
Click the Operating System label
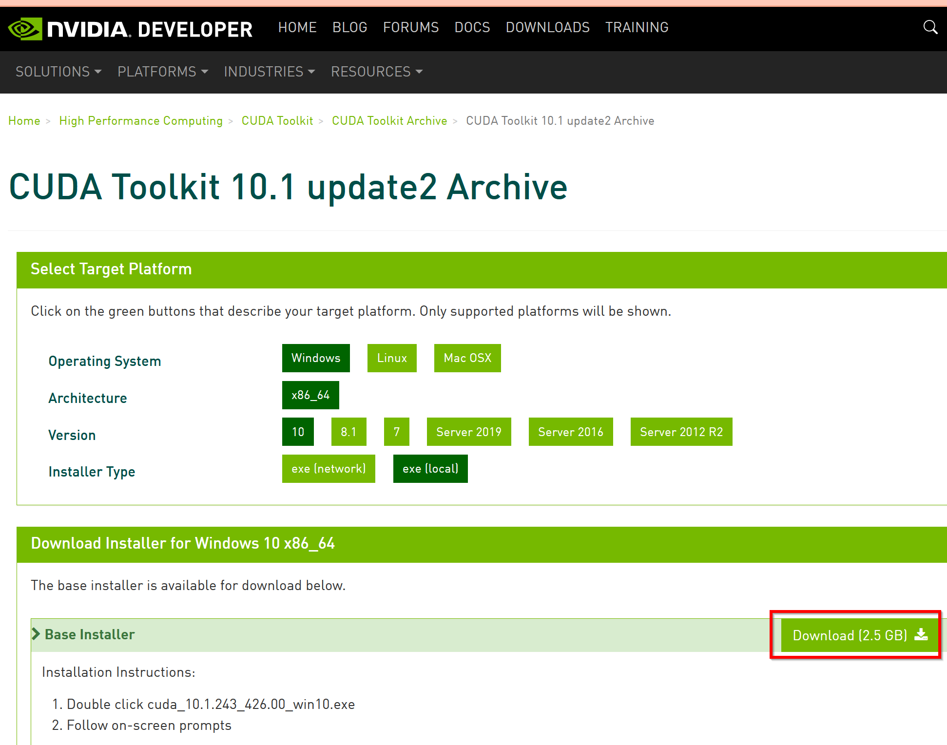[x=105, y=362]
